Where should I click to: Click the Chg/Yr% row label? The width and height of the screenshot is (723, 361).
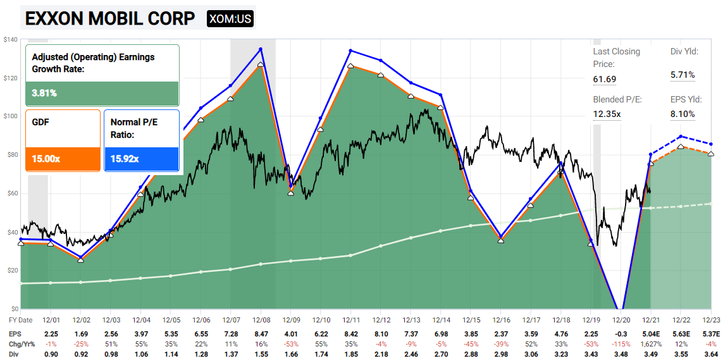(x=22, y=343)
